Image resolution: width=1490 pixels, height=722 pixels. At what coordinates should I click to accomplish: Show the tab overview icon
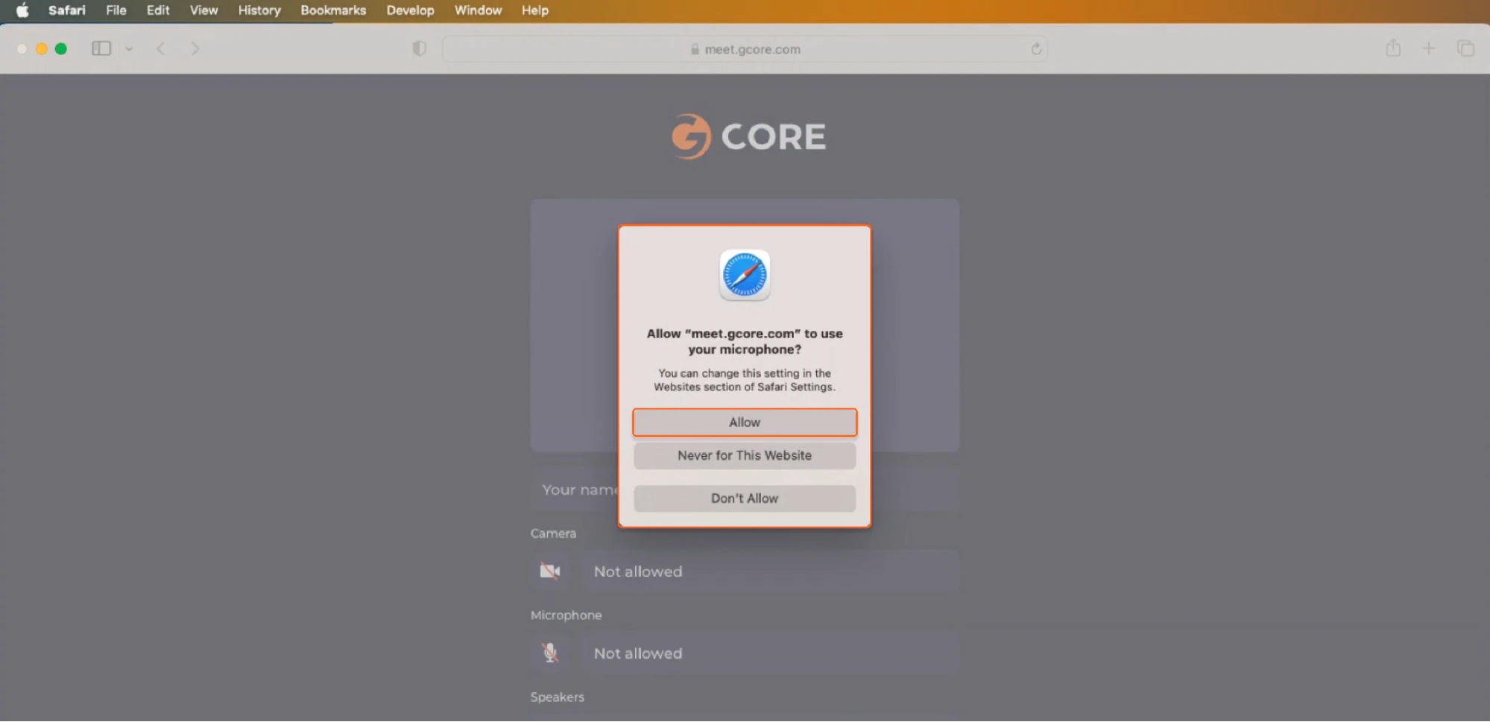pyautogui.click(x=1465, y=48)
